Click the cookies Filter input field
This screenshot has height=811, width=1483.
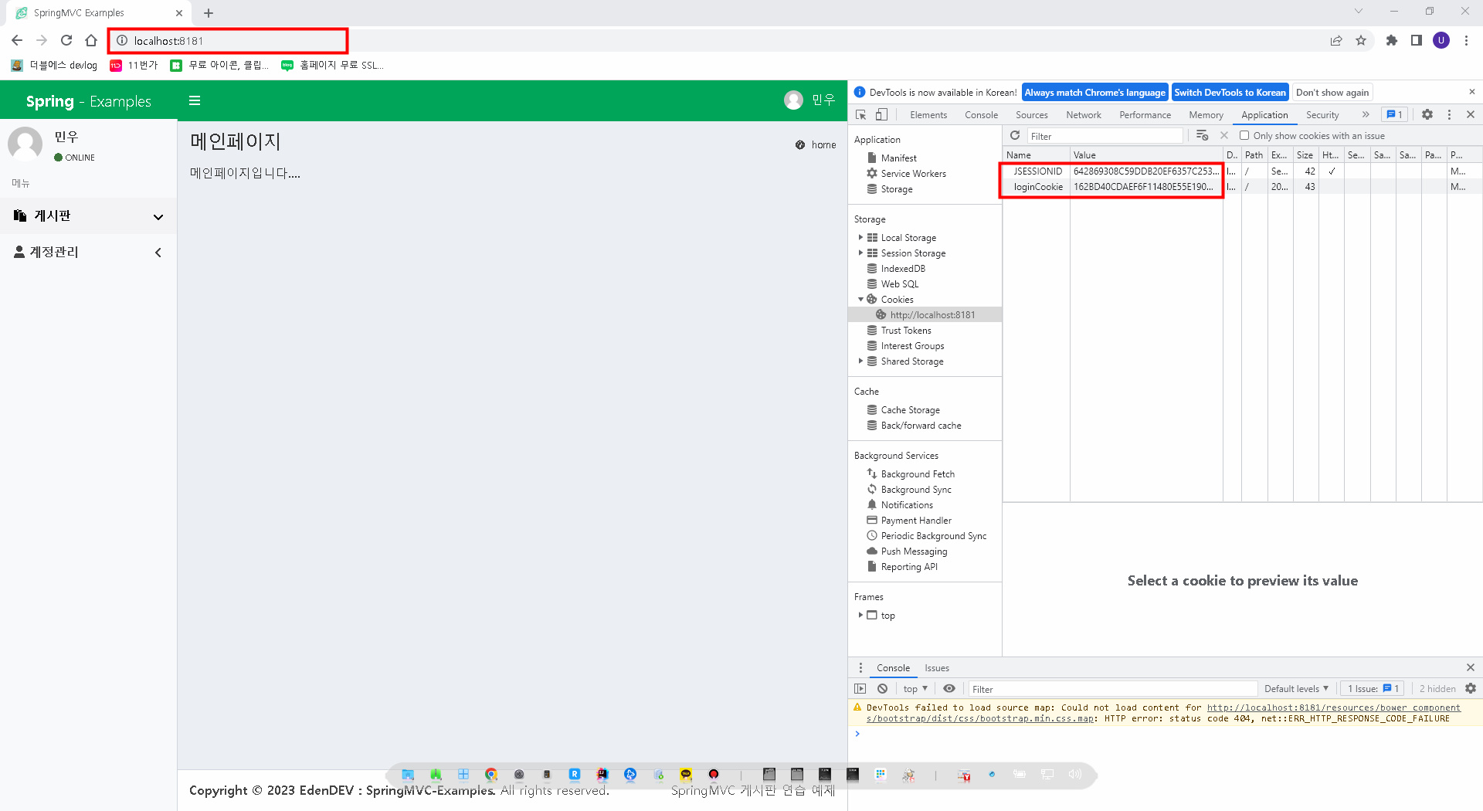point(1105,136)
